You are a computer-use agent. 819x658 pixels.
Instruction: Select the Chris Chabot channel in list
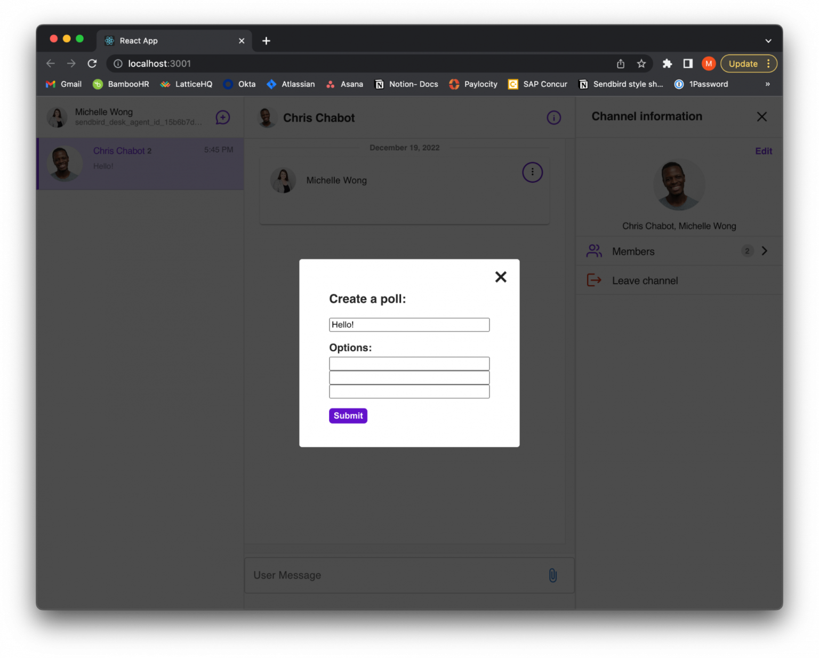tap(140, 164)
